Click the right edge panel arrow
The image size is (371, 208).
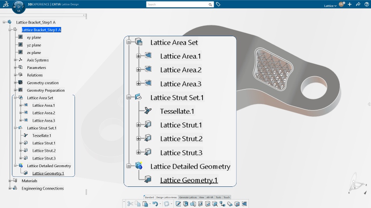point(369,104)
